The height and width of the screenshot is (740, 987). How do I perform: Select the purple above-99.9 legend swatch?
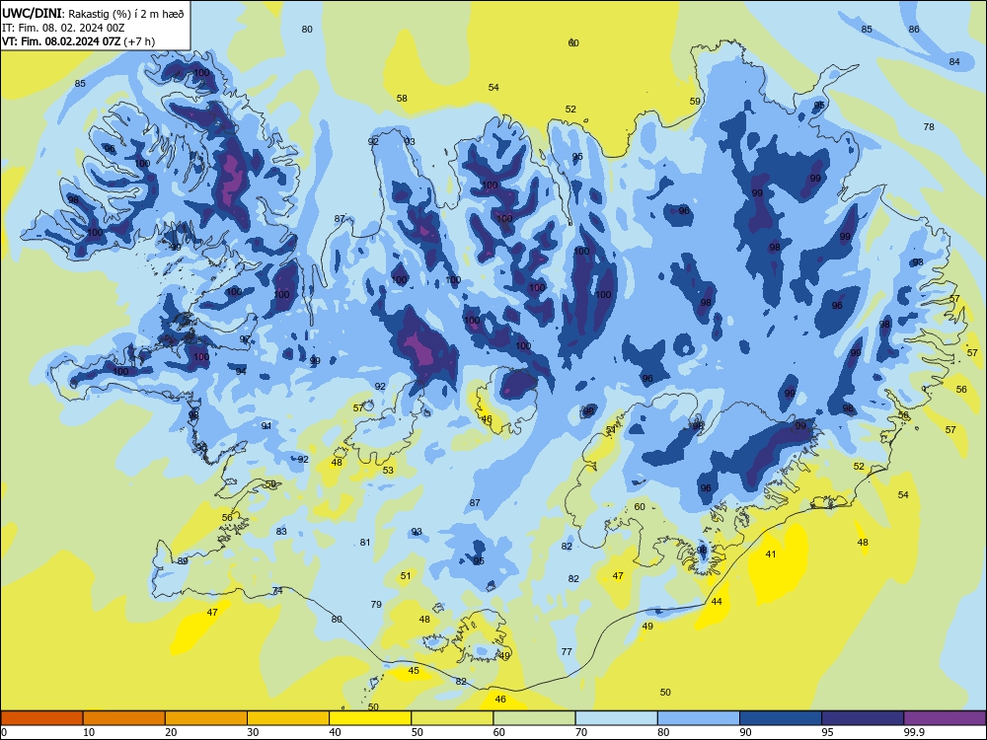point(945,718)
